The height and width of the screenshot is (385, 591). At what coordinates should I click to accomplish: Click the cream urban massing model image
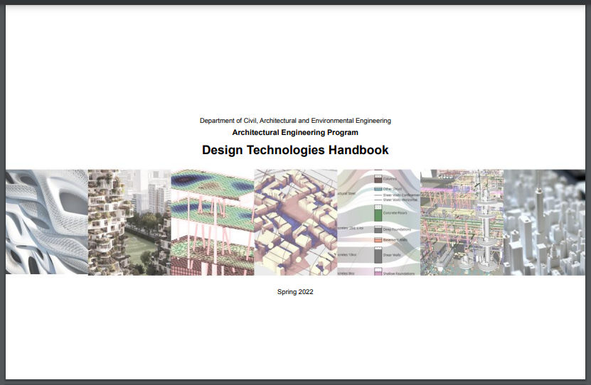click(x=296, y=222)
